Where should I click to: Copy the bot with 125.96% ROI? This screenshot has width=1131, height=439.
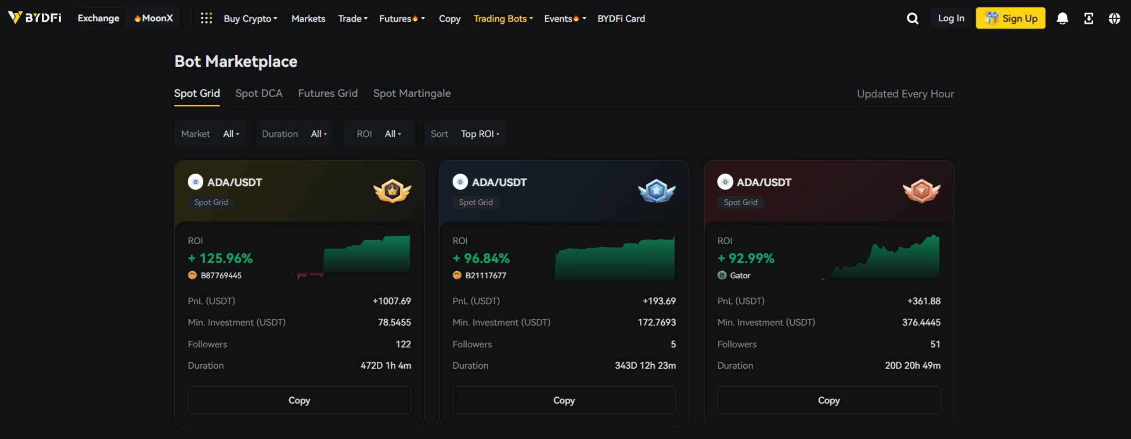click(x=299, y=400)
